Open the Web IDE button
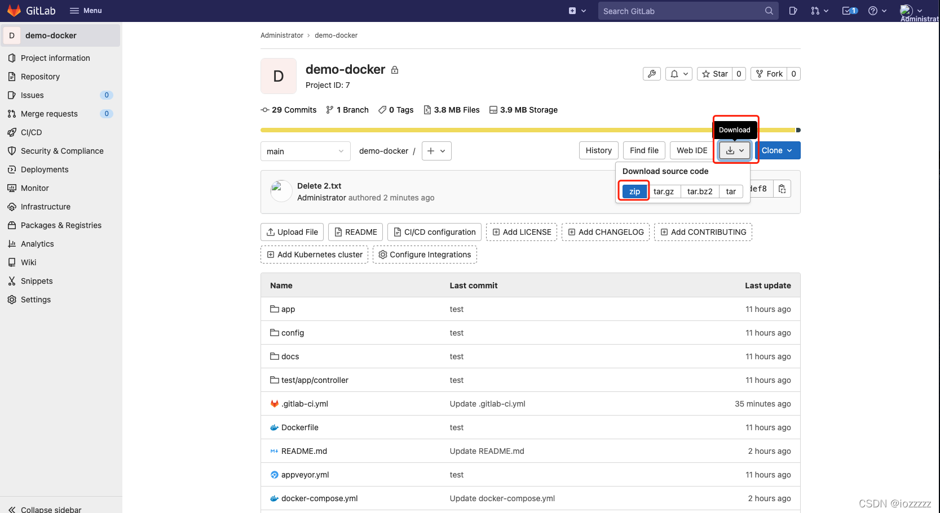 pyautogui.click(x=692, y=150)
